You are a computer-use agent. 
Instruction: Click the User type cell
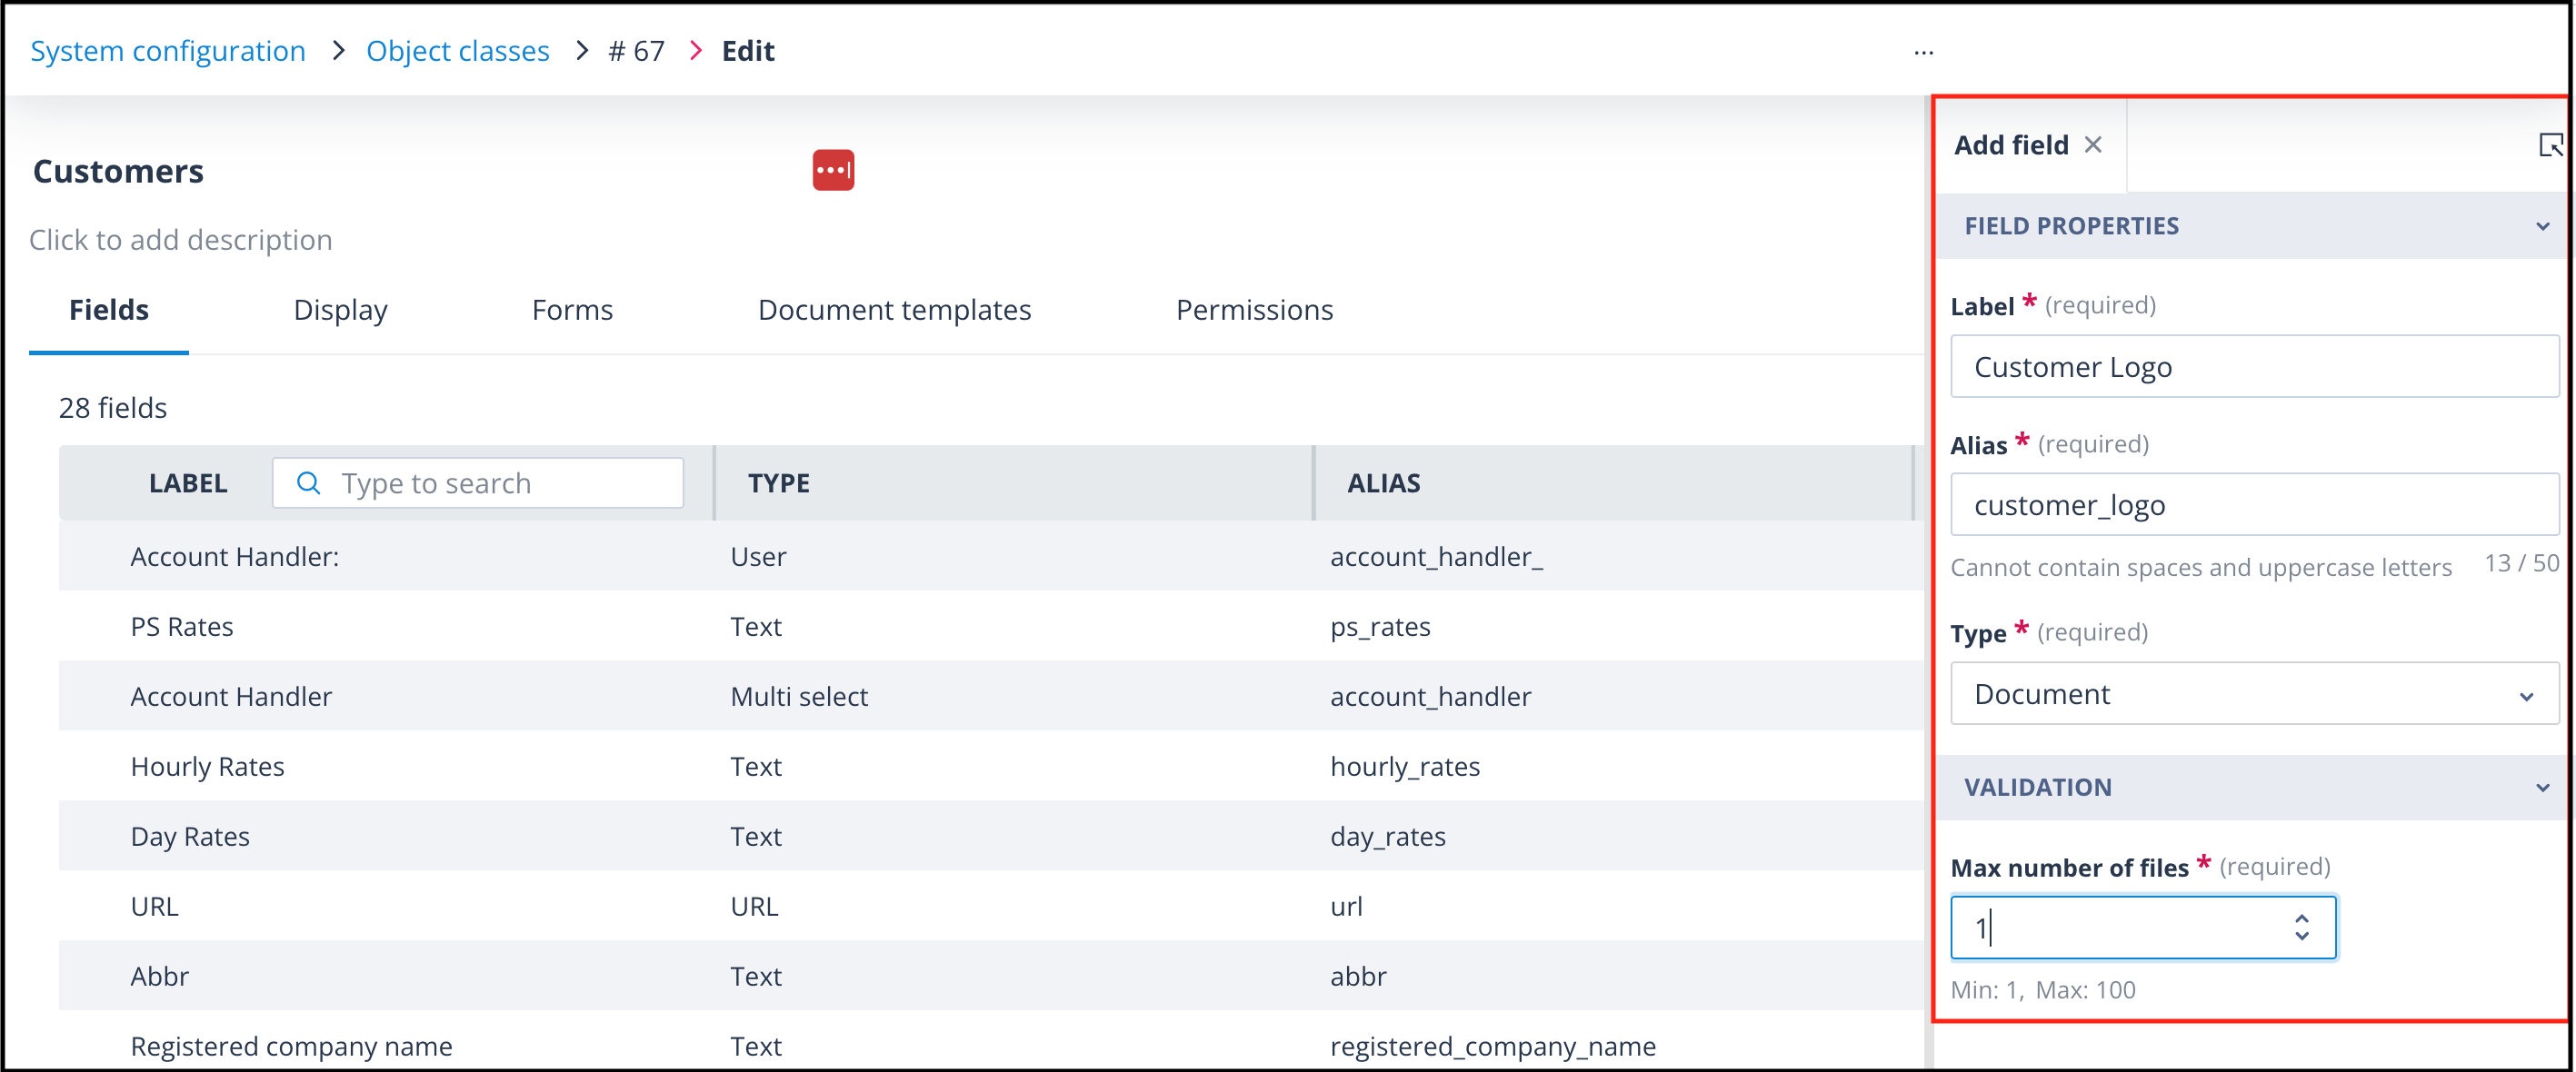(x=758, y=557)
